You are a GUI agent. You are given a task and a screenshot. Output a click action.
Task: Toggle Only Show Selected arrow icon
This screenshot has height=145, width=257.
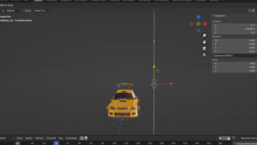[221, 138]
